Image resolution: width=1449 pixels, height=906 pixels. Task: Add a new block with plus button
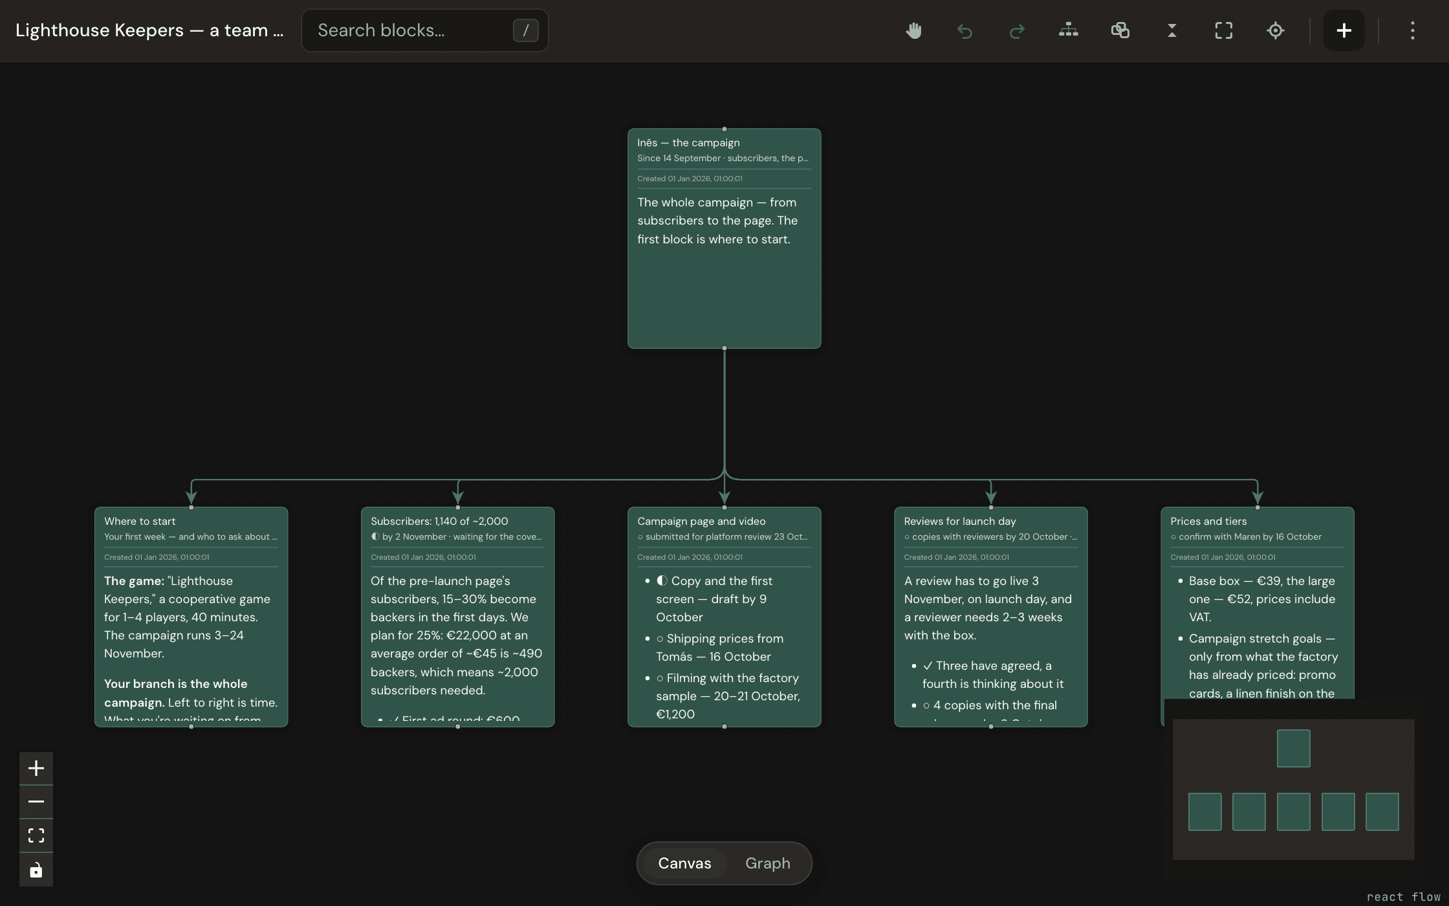click(1344, 30)
